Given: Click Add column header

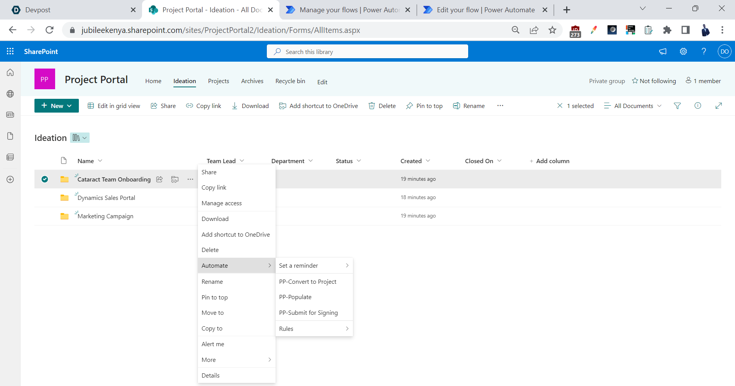Looking at the screenshot, I should pos(549,161).
